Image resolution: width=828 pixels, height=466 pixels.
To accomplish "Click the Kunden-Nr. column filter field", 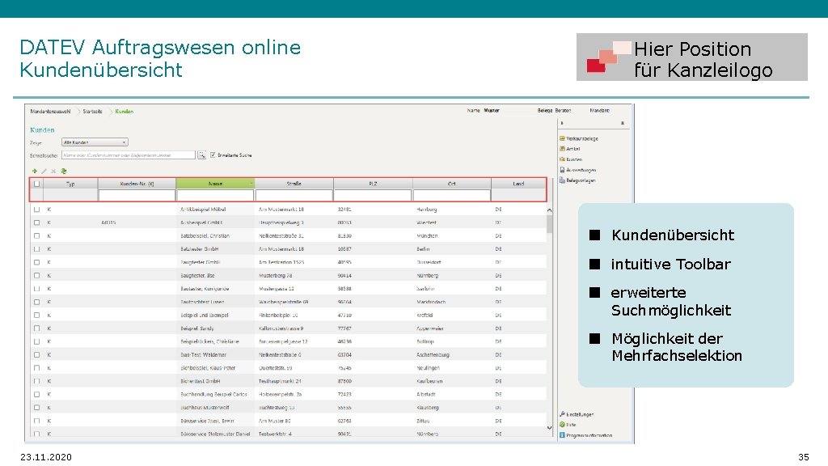I will point(137,196).
